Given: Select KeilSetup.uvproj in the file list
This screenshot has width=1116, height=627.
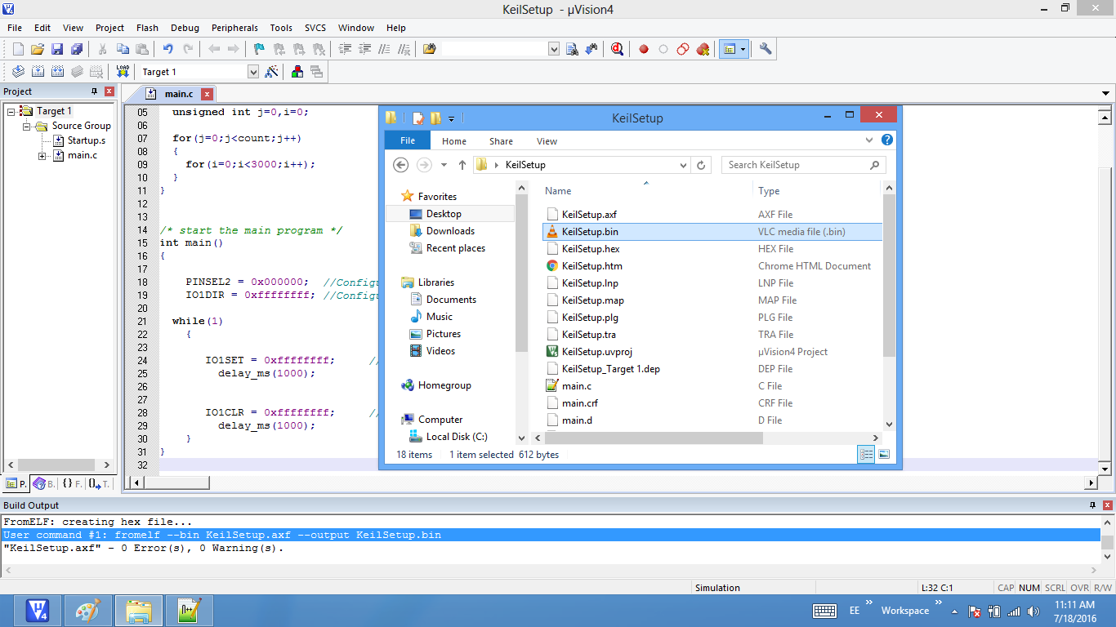Looking at the screenshot, I should (x=597, y=352).
